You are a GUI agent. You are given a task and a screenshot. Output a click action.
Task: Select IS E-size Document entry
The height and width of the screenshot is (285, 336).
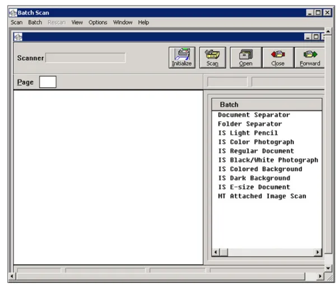254,187
